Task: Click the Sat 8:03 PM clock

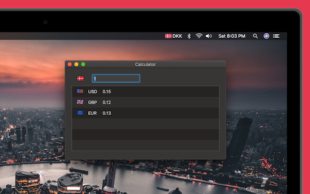Action: [231, 36]
